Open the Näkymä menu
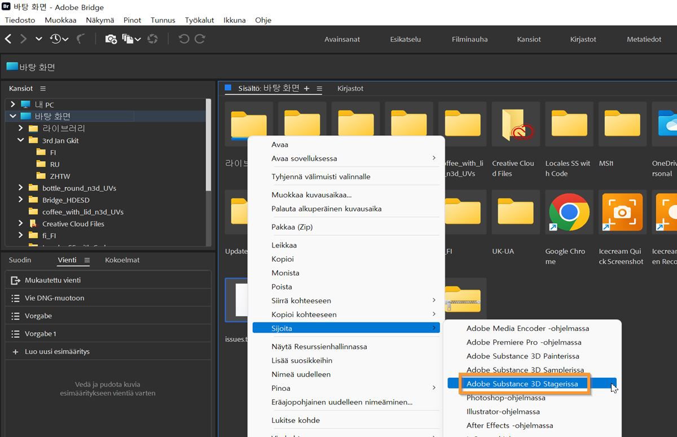The height and width of the screenshot is (437, 677). coord(100,20)
